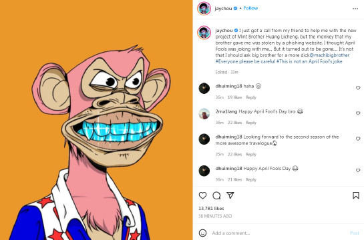
Task: Open the three-dot more options menu
Action: (355, 9)
